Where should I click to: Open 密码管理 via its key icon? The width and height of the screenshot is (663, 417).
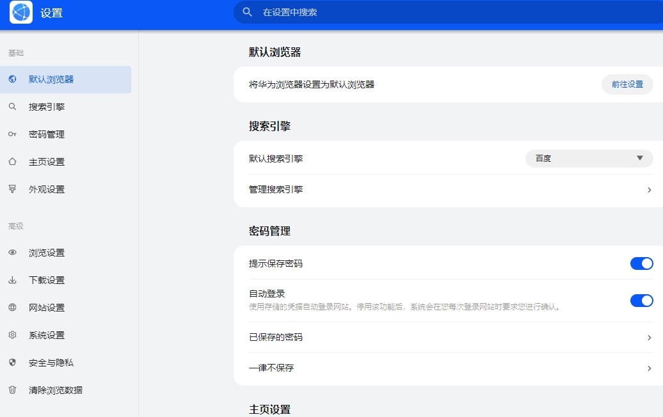12,134
